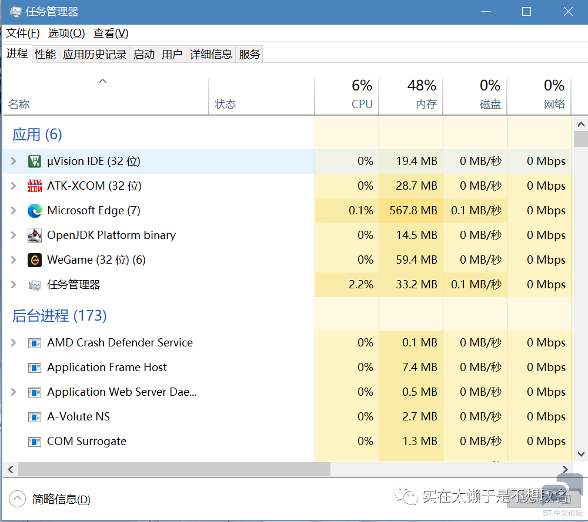The width and height of the screenshot is (588, 522).
Task: Select the COM Surrogate process name
Action: (86, 442)
